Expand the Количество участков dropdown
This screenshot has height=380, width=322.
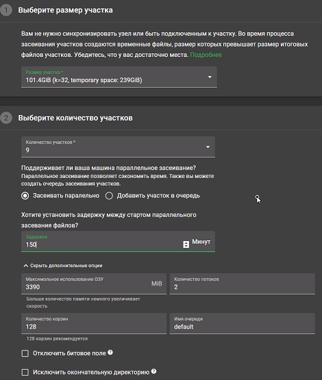118,147
